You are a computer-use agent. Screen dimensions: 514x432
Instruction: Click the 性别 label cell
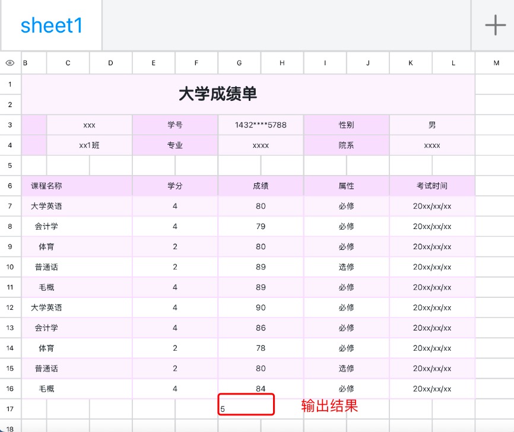click(x=347, y=125)
